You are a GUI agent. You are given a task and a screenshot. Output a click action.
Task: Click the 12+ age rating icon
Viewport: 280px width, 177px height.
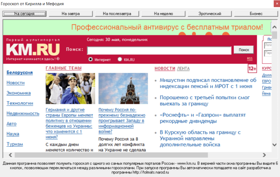point(252,69)
